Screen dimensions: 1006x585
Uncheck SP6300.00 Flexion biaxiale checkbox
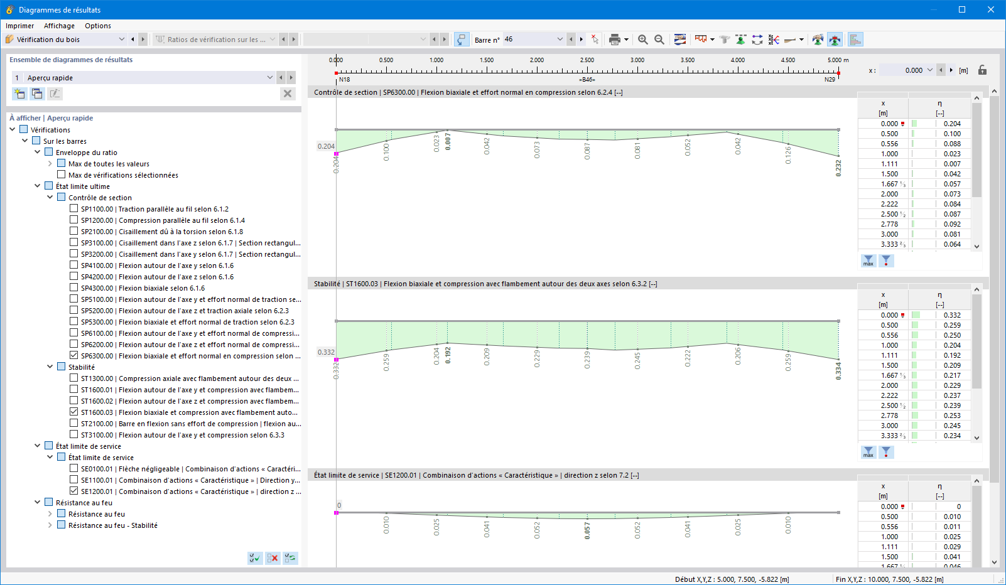74,355
